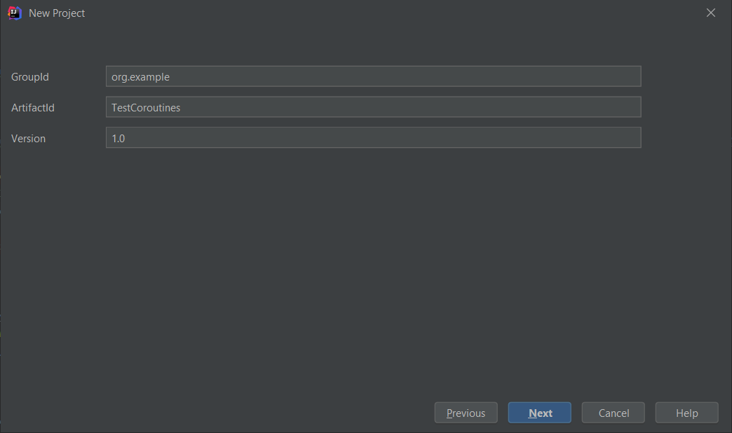
Task: Click blank bottom area left of Previous
Action: (210, 413)
